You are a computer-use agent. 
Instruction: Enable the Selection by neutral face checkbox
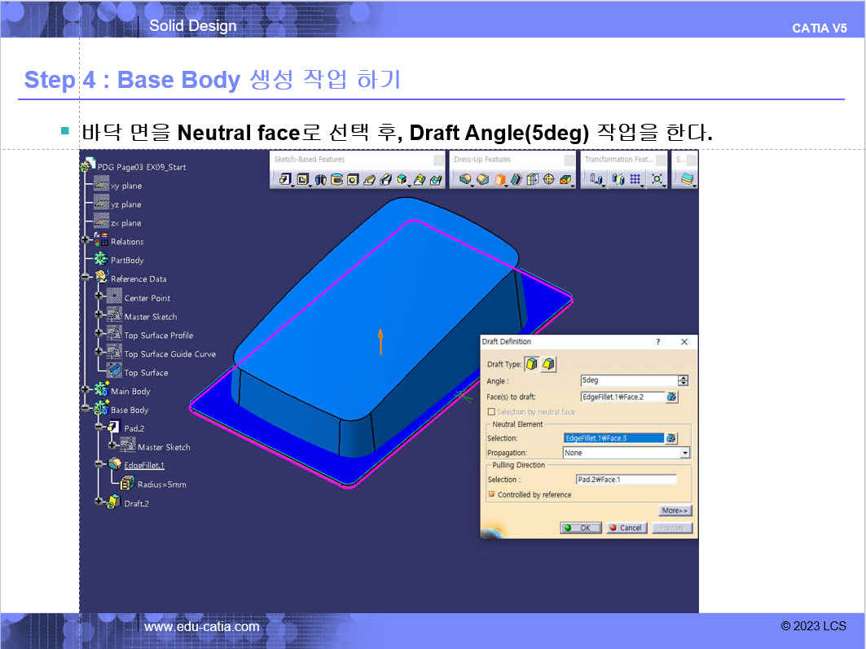pos(491,412)
